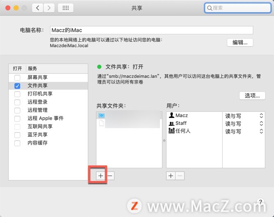
Task: Open Macz permission 读与写 popup
Action: [244, 116]
